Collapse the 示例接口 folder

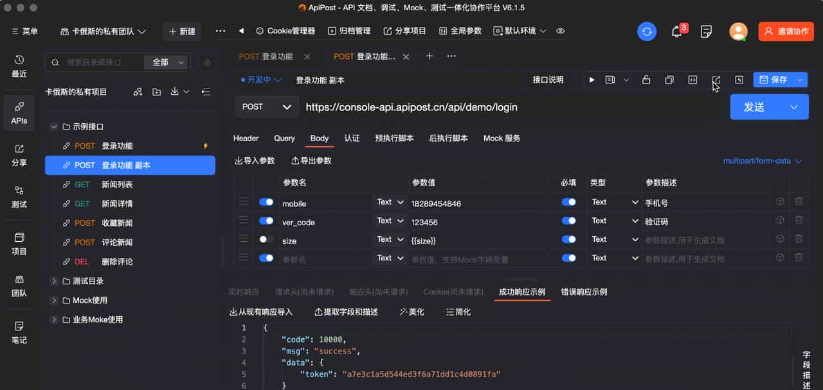pyautogui.click(x=54, y=126)
